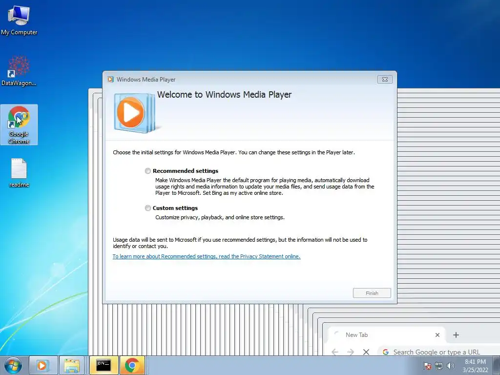Open the Privacy Statement online link
Image resolution: width=500 pixels, height=375 pixels.
207,256
